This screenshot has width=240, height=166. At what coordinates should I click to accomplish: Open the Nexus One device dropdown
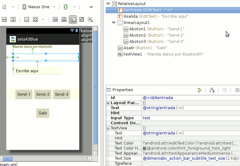39,7
